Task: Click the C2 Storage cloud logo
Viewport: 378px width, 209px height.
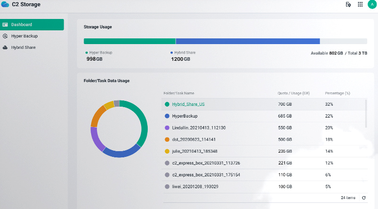Action: tap(5, 5)
